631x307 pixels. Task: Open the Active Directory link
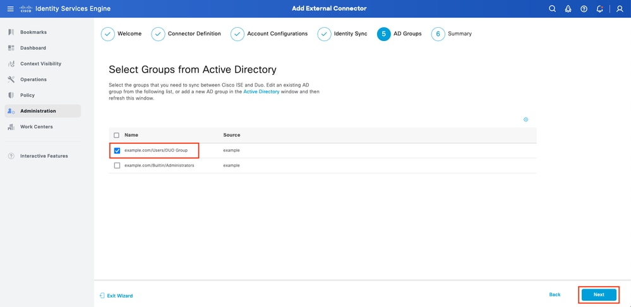click(x=261, y=92)
